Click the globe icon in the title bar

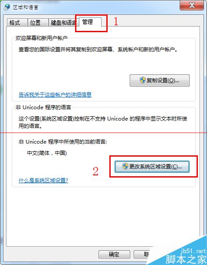click(7, 7)
